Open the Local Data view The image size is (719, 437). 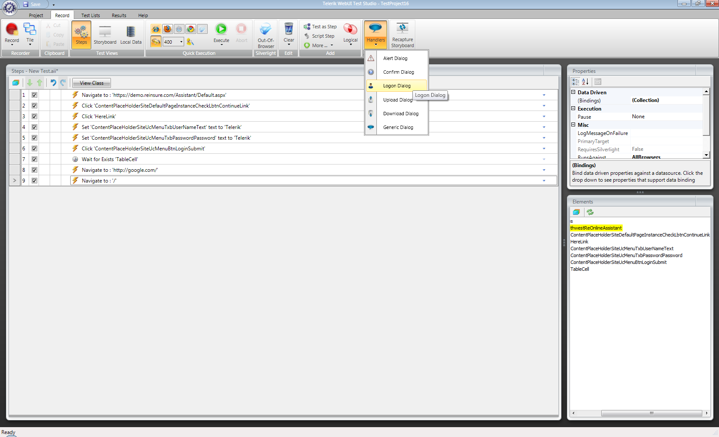click(131, 34)
